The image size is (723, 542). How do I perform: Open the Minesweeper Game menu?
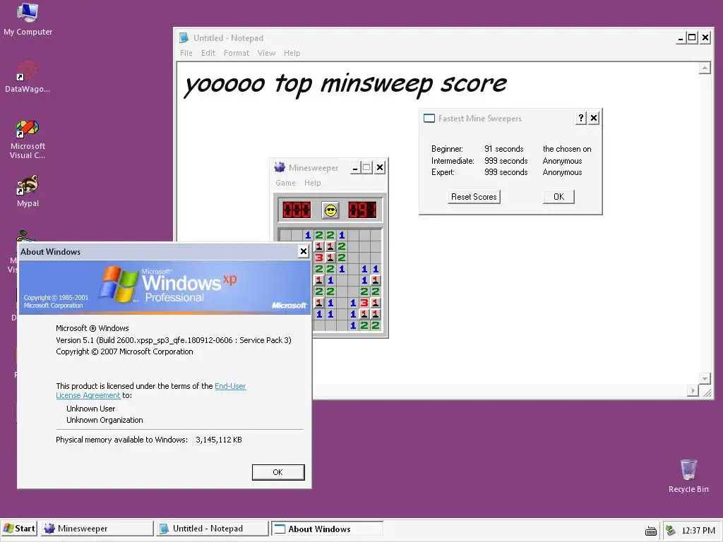[x=285, y=183]
